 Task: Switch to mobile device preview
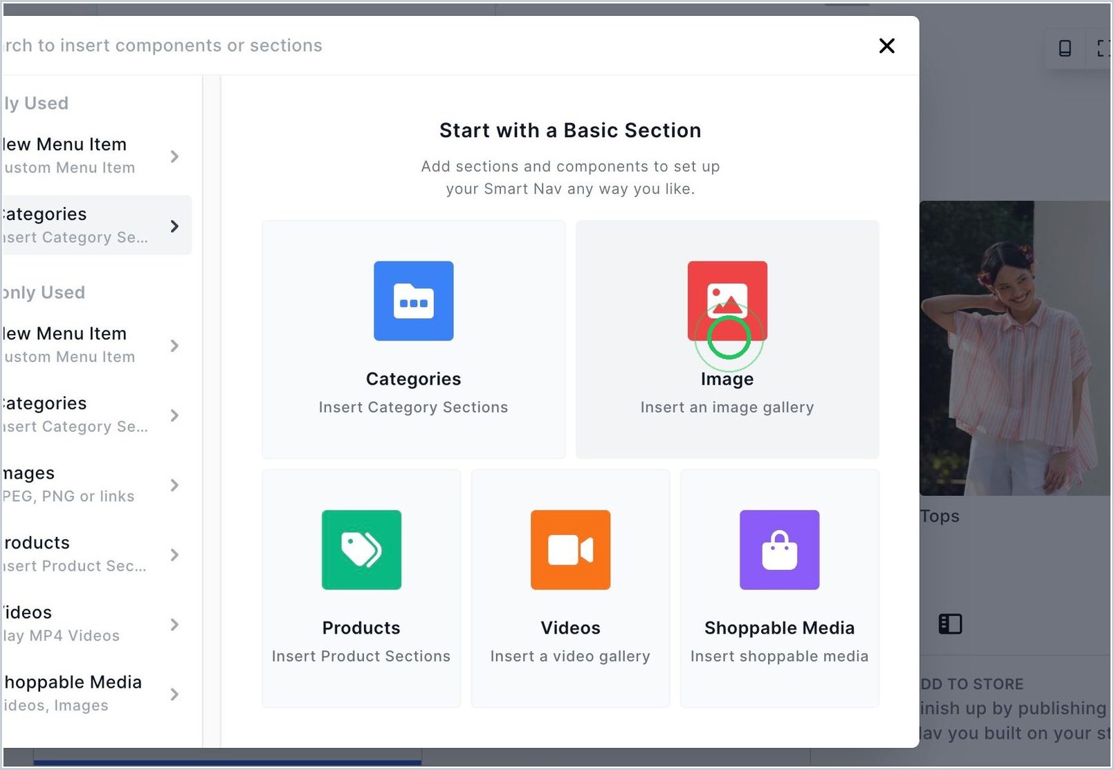(x=1065, y=48)
